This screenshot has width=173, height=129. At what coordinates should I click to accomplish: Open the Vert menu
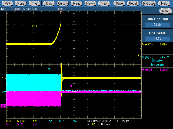pos(8,3)
